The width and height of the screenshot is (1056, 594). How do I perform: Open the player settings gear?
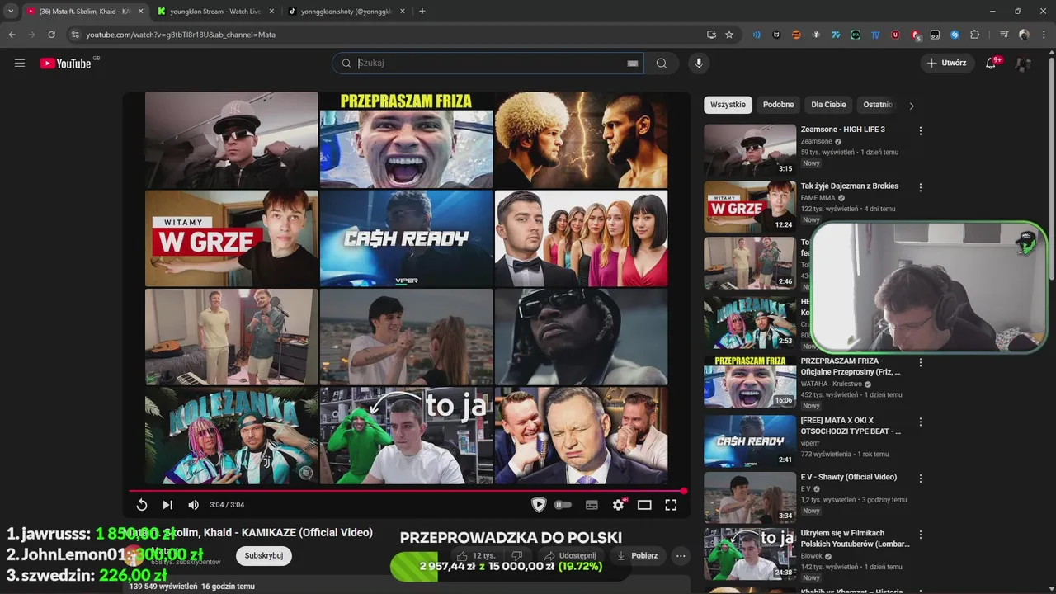point(618,505)
